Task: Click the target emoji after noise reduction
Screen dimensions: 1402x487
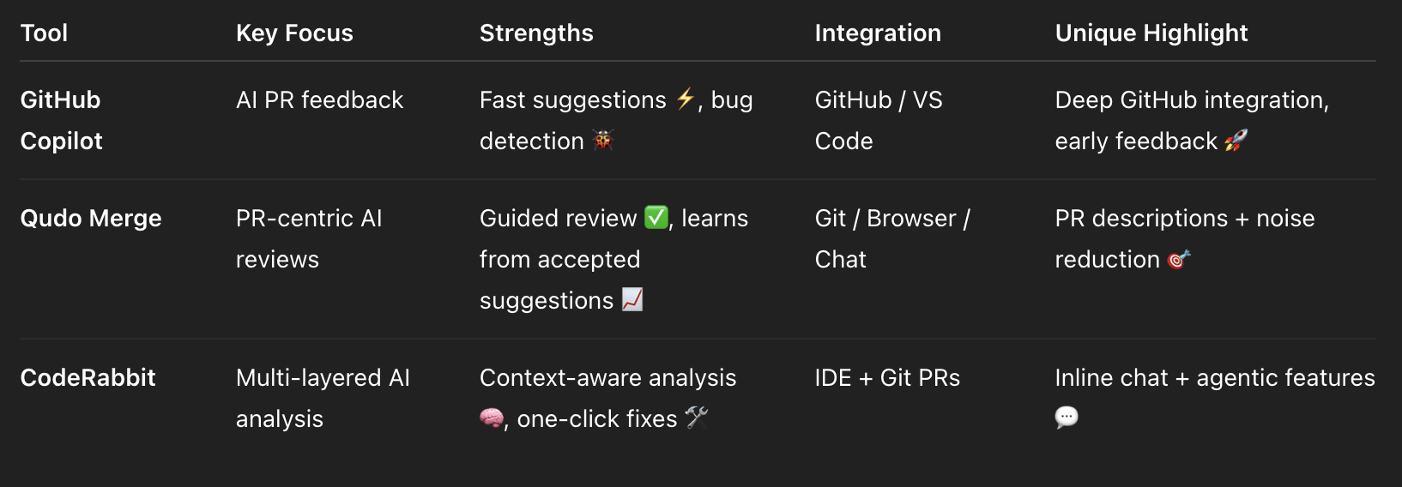Action: tap(1179, 259)
